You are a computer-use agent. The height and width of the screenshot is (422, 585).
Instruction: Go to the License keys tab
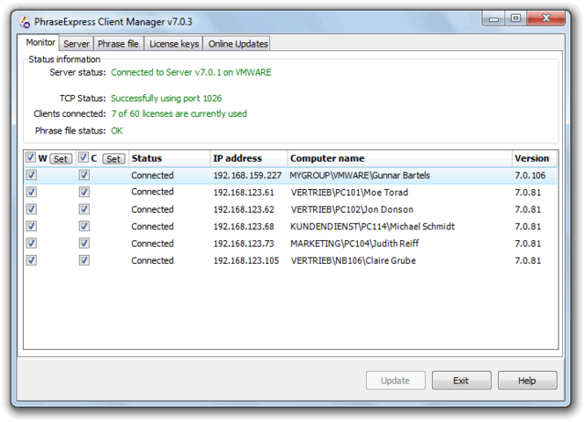click(174, 44)
